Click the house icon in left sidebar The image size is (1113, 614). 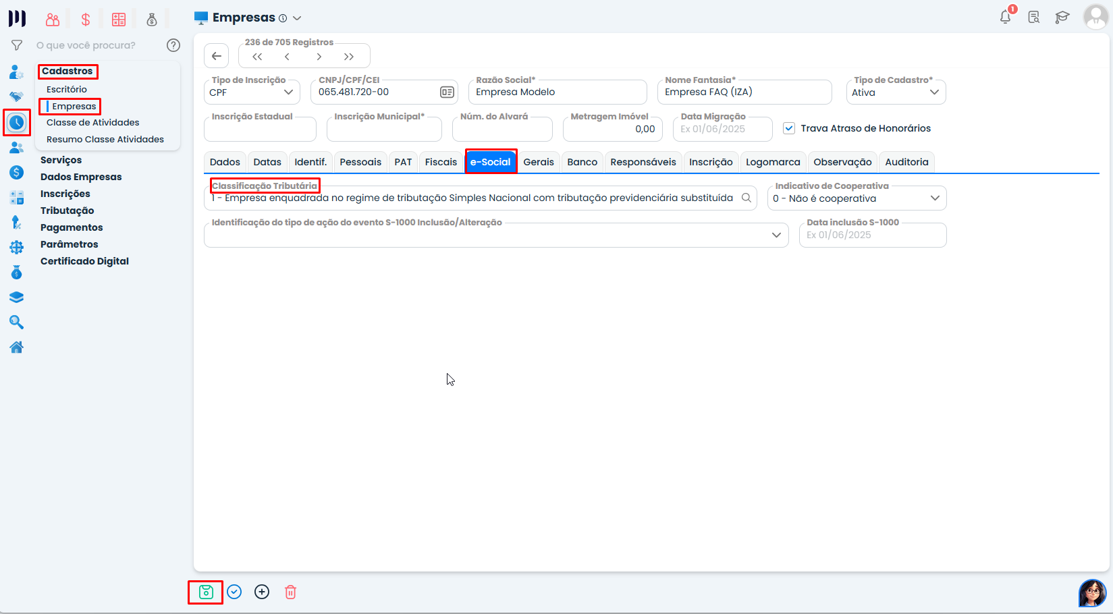[17, 347]
